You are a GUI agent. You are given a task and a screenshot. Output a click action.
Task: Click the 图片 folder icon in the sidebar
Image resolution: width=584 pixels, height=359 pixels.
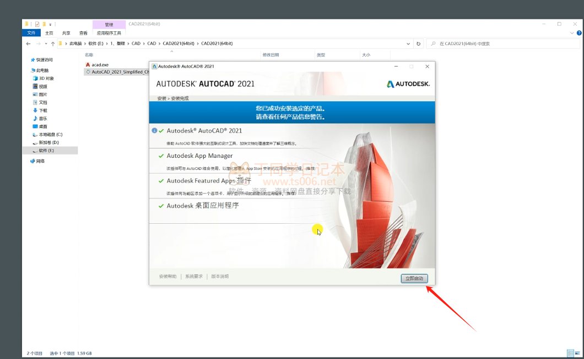35,95
